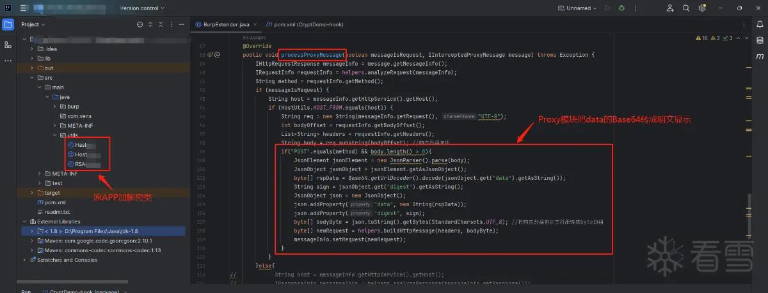Open the Notifications bell icon
This screenshot has height=293, width=768.
(760, 25)
